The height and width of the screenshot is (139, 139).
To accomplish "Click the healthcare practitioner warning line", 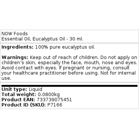I will coord(69,73).
